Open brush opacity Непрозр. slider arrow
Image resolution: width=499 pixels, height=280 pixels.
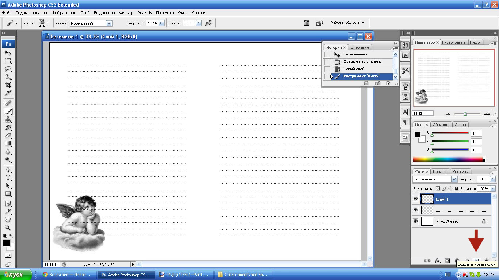[161, 23]
